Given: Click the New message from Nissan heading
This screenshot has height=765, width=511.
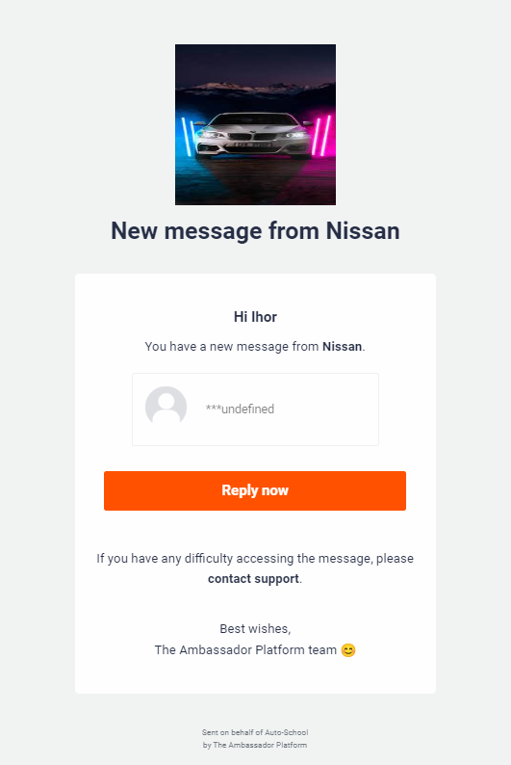Looking at the screenshot, I should pos(255,231).
